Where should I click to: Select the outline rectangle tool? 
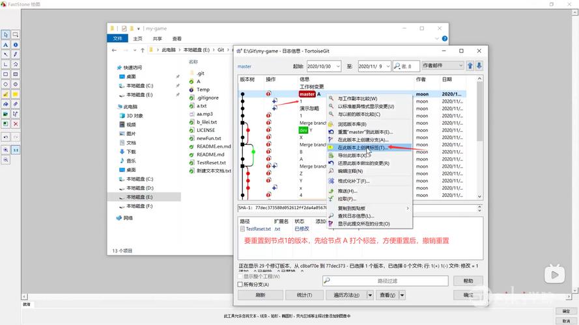(6, 75)
